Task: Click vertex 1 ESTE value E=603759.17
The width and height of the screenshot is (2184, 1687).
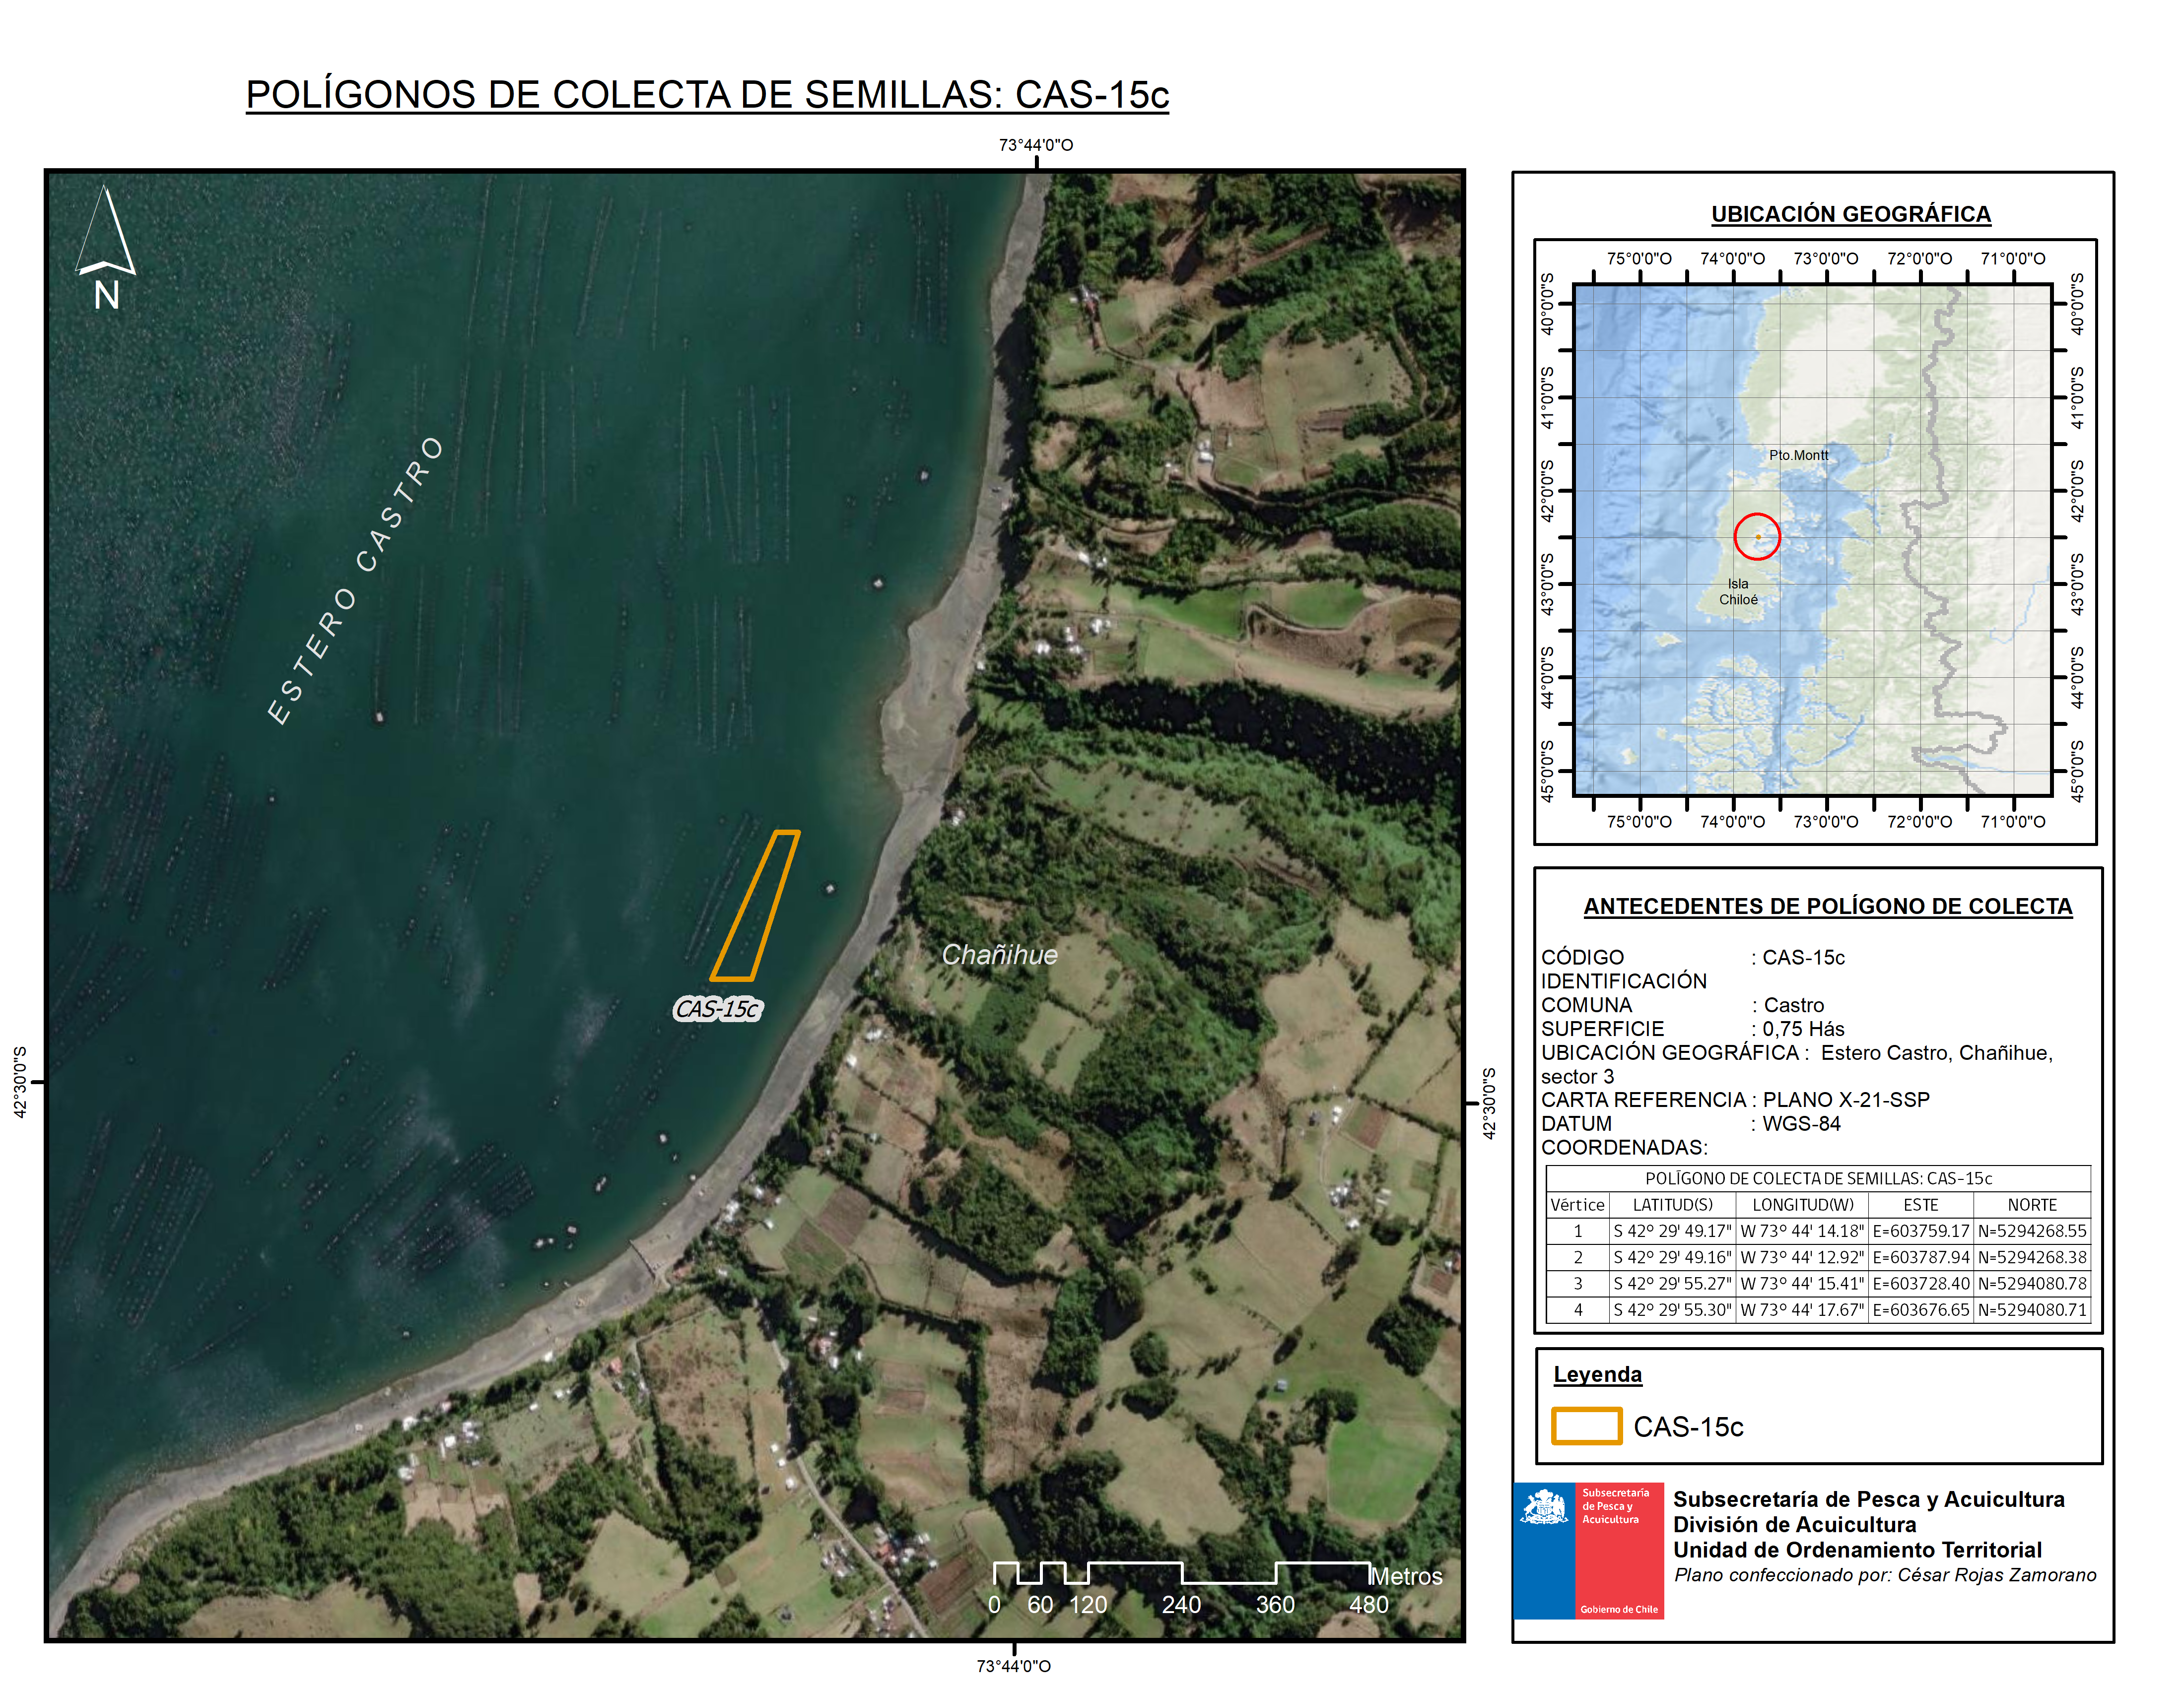Action: pyautogui.click(x=1920, y=1232)
